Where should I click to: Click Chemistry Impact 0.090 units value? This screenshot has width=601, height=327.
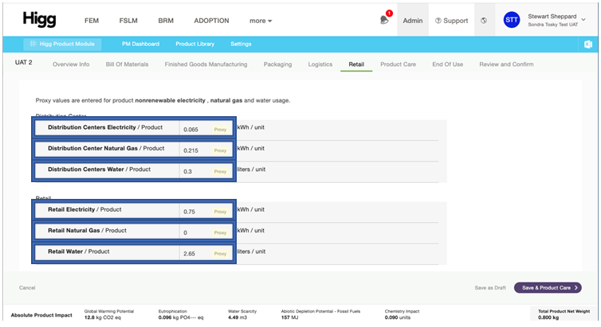(x=398, y=317)
